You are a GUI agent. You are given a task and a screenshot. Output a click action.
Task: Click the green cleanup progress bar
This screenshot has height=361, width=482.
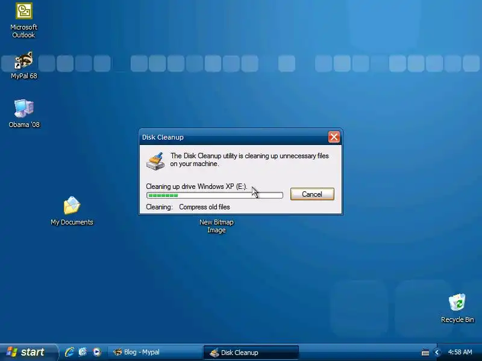[x=214, y=195]
